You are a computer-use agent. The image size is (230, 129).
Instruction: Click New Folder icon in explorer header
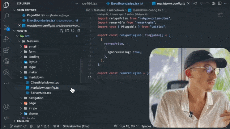click(x=67, y=31)
